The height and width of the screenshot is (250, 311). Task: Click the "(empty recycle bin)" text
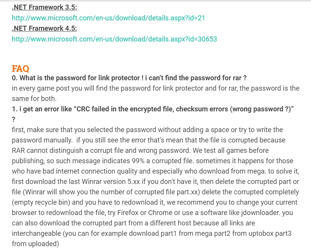point(41,202)
